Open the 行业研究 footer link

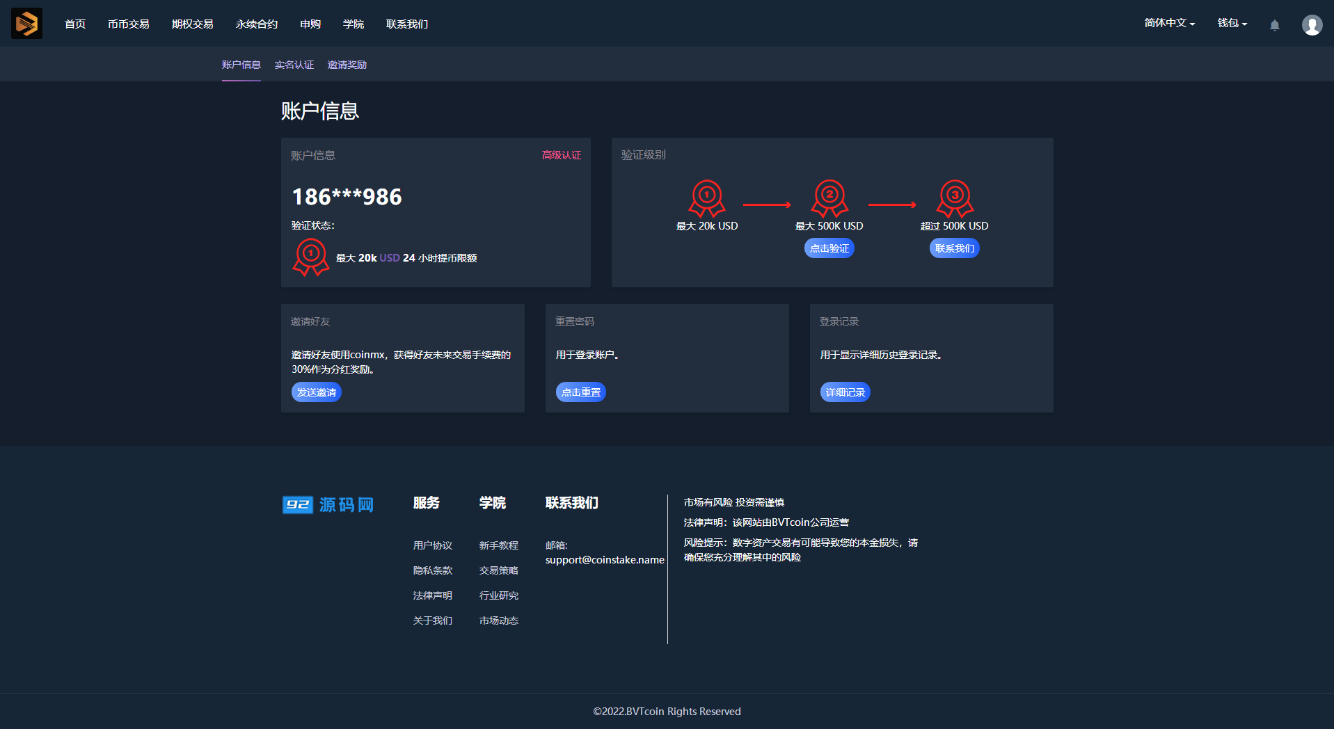click(499, 595)
